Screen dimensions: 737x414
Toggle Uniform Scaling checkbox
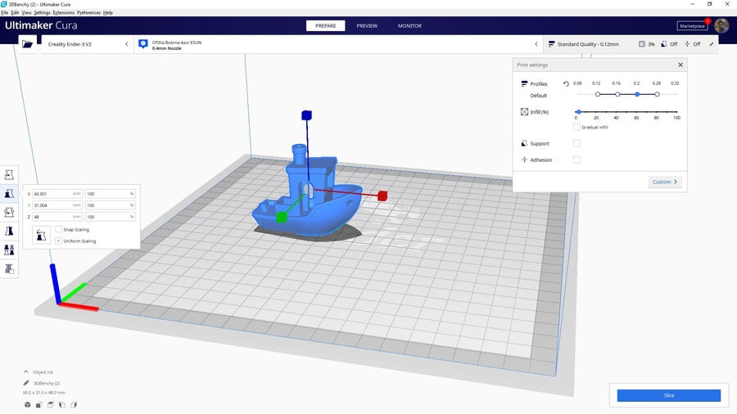(59, 241)
